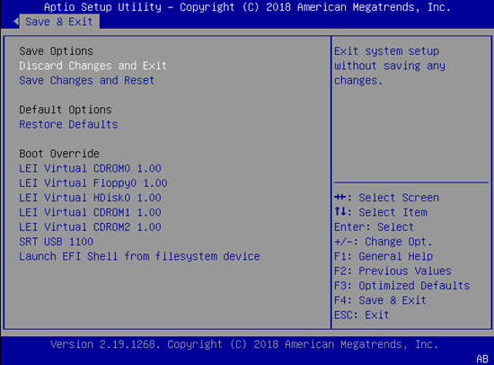Click the Select Screen arrows hint

click(x=386, y=198)
